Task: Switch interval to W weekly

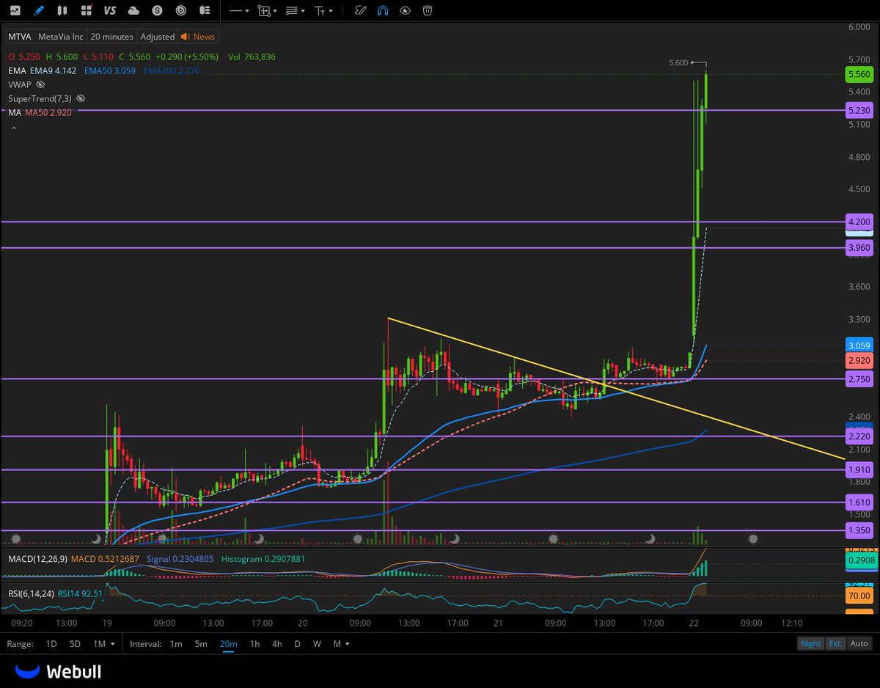Action: (x=317, y=644)
